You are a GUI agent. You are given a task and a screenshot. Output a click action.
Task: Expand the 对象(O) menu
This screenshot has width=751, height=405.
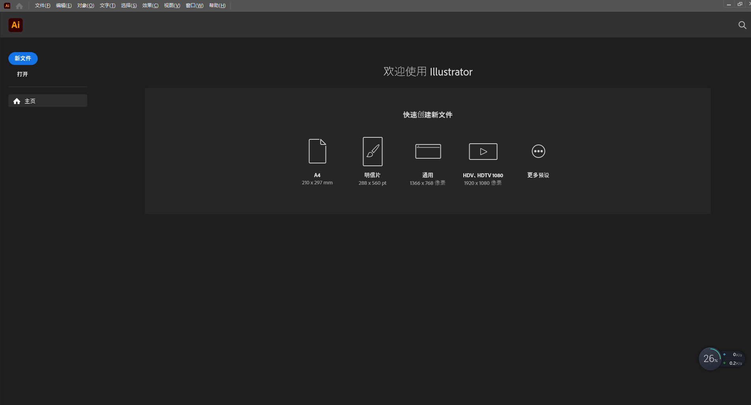click(x=86, y=6)
